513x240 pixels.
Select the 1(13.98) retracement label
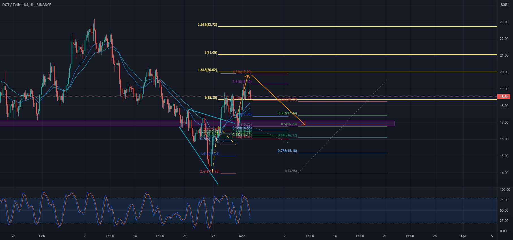(x=290, y=171)
